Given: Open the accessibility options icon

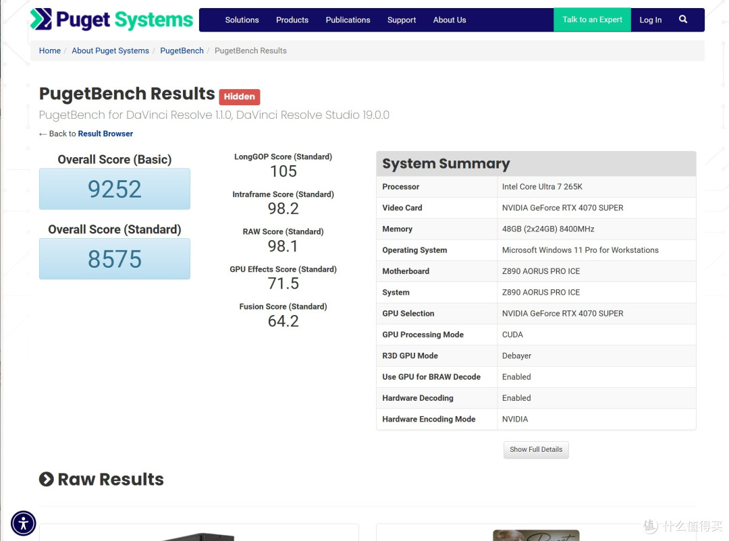Looking at the screenshot, I should click(x=23, y=523).
